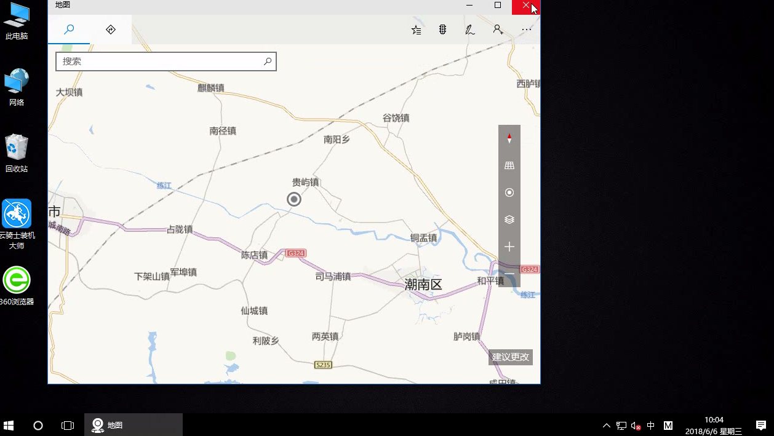The height and width of the screenshot is (436, 774).
Task: Click the search magnifier inside the search box
Action: pos(267,61)
